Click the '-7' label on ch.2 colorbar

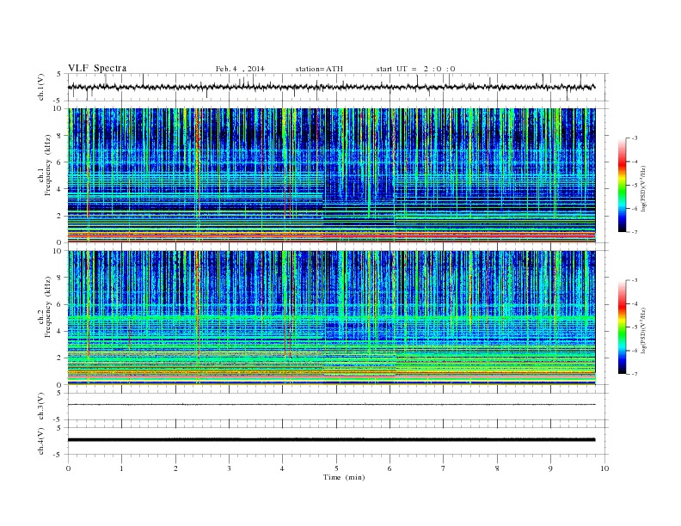pos(634,374)
